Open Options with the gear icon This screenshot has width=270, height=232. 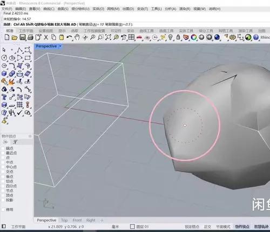[x=233, y=37]
